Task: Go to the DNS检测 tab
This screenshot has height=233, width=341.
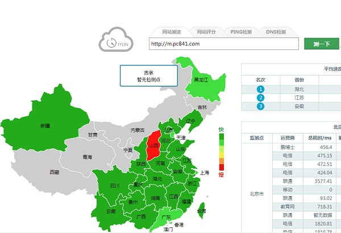Action: pos(276,32)
